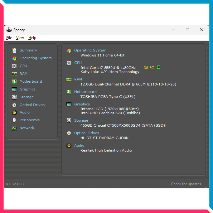
Task: Select the Storage hard disk icon in sidebar
Action: click(x=14, y=97)
